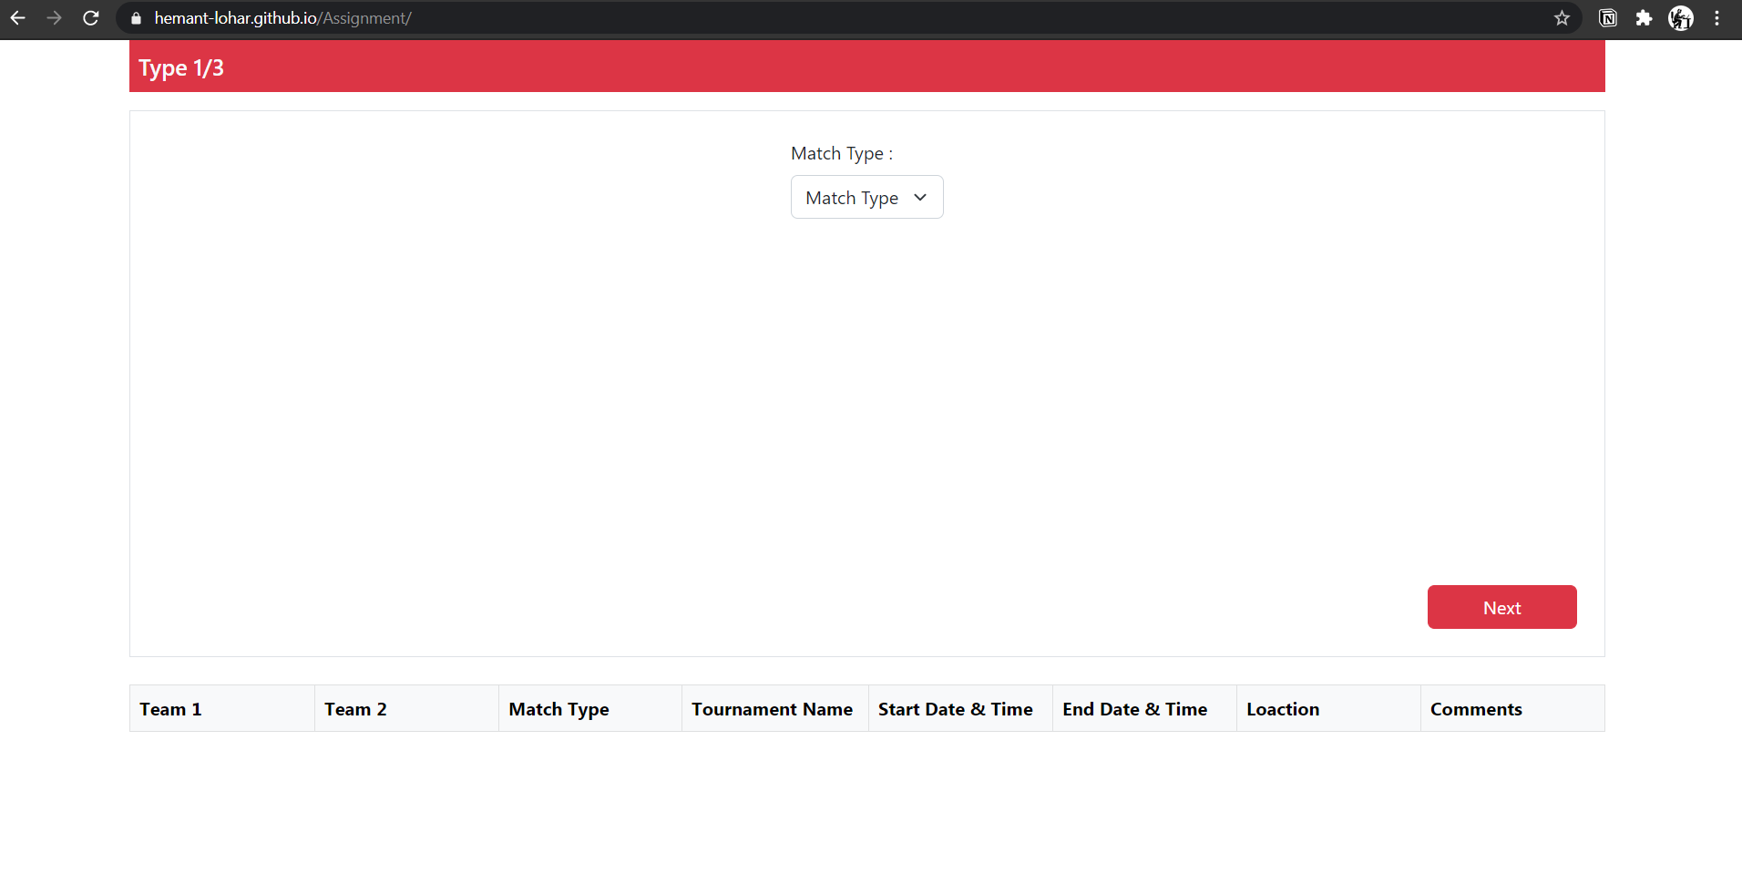
Task: Click the Team 1 column header
Action: click(222, 708)
